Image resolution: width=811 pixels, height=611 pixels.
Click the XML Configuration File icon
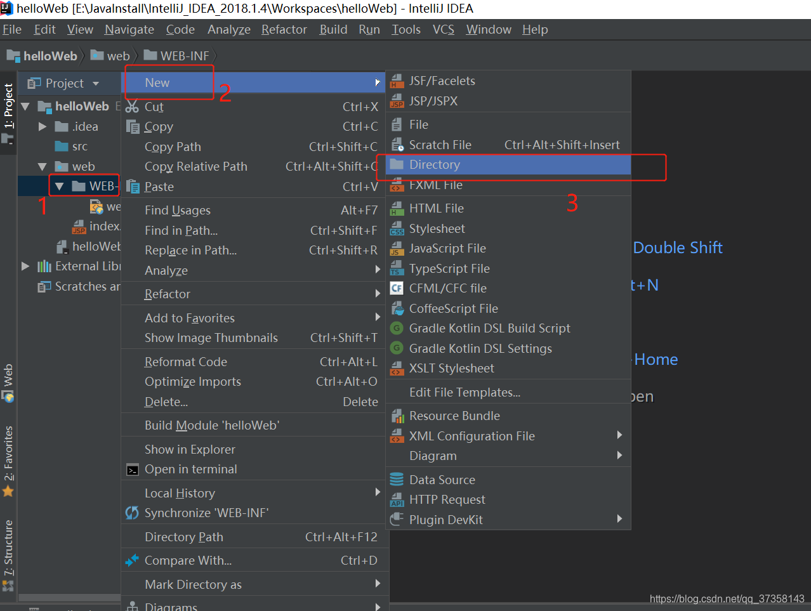click(397, 437)
